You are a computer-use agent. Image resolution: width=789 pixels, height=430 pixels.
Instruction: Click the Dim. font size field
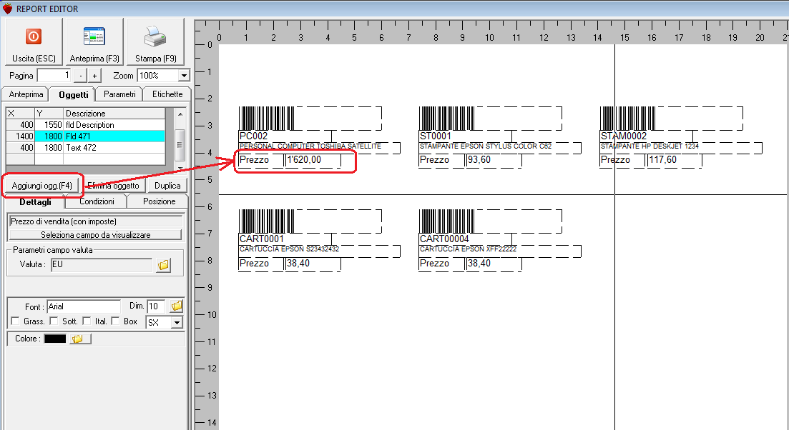pos(156,306)
